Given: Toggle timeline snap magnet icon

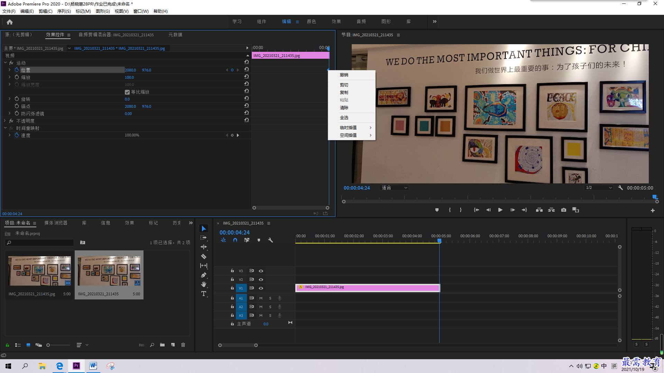Looking at the screenshot, I should tap(235, 240).
